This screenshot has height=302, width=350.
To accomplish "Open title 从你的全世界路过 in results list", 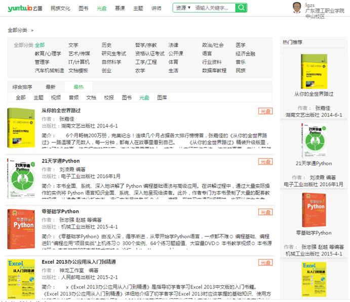I will click(x=61, y=111).
